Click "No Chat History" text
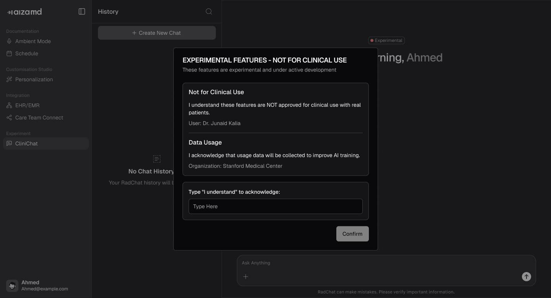The image size is (551, 298). tap(151, 171)
